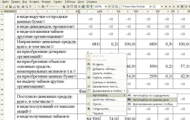Viewport: 190px width, 120px height.
Task: Click the e-mail envelope toolbar icon
Action: [14, 7]
